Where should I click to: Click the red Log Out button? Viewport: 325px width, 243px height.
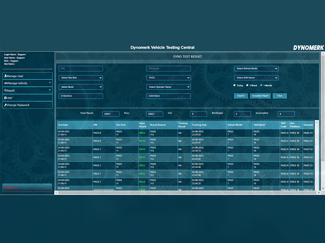click(27, 188)
